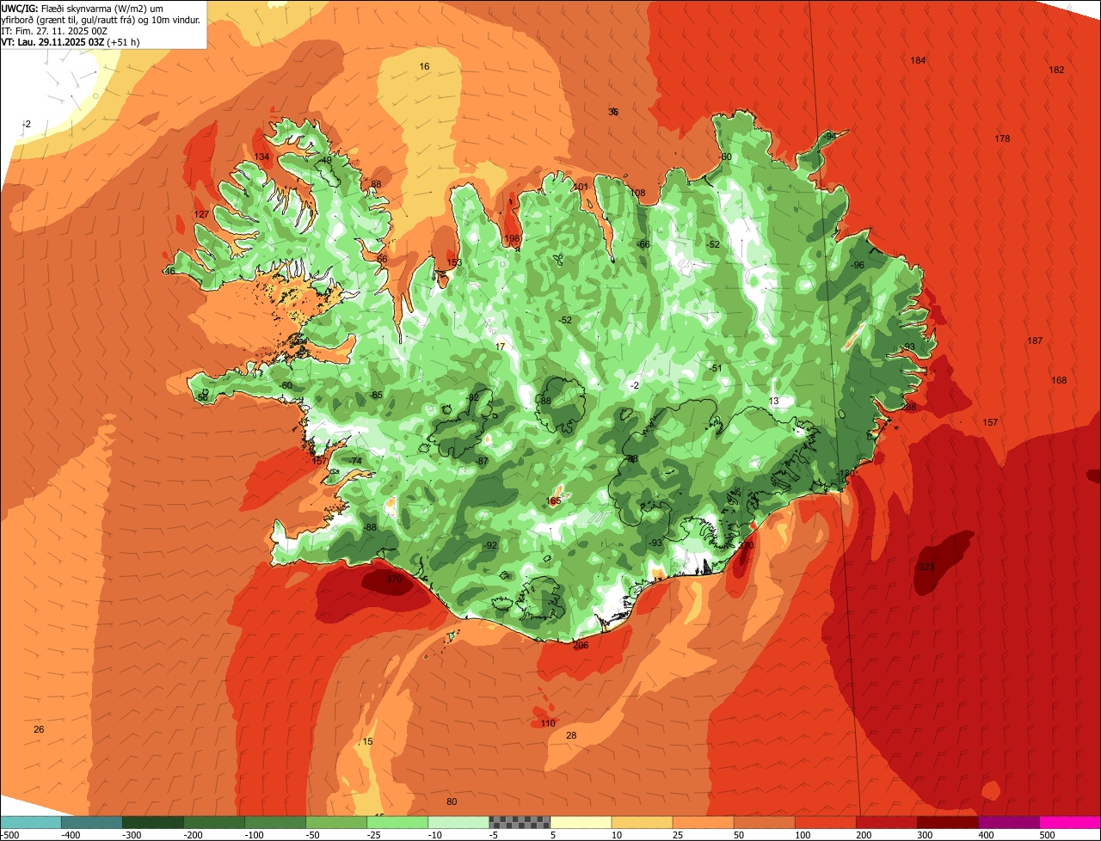This screenshot has height=841, width=1101.
Task: Click the 153 flux value
Action: pyautogui.click(x=454, y=262)
